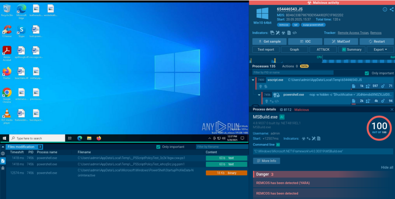
Task: Uncheck Only important in Files modification panel
Action: coord(158,147)
